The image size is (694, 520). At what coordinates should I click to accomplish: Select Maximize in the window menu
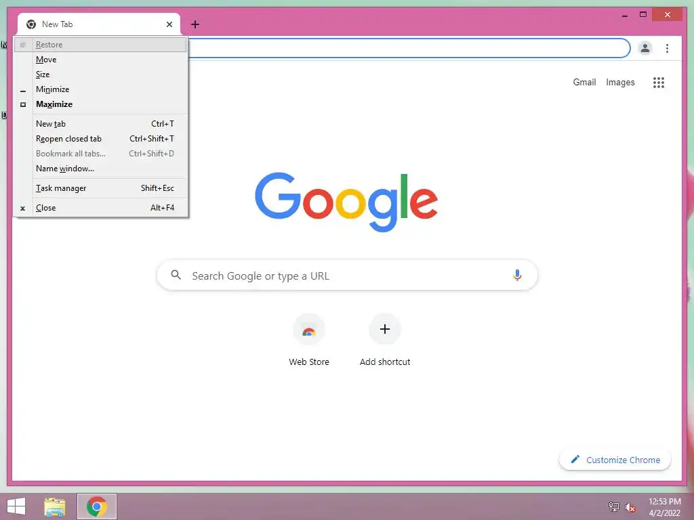[100, 104]
